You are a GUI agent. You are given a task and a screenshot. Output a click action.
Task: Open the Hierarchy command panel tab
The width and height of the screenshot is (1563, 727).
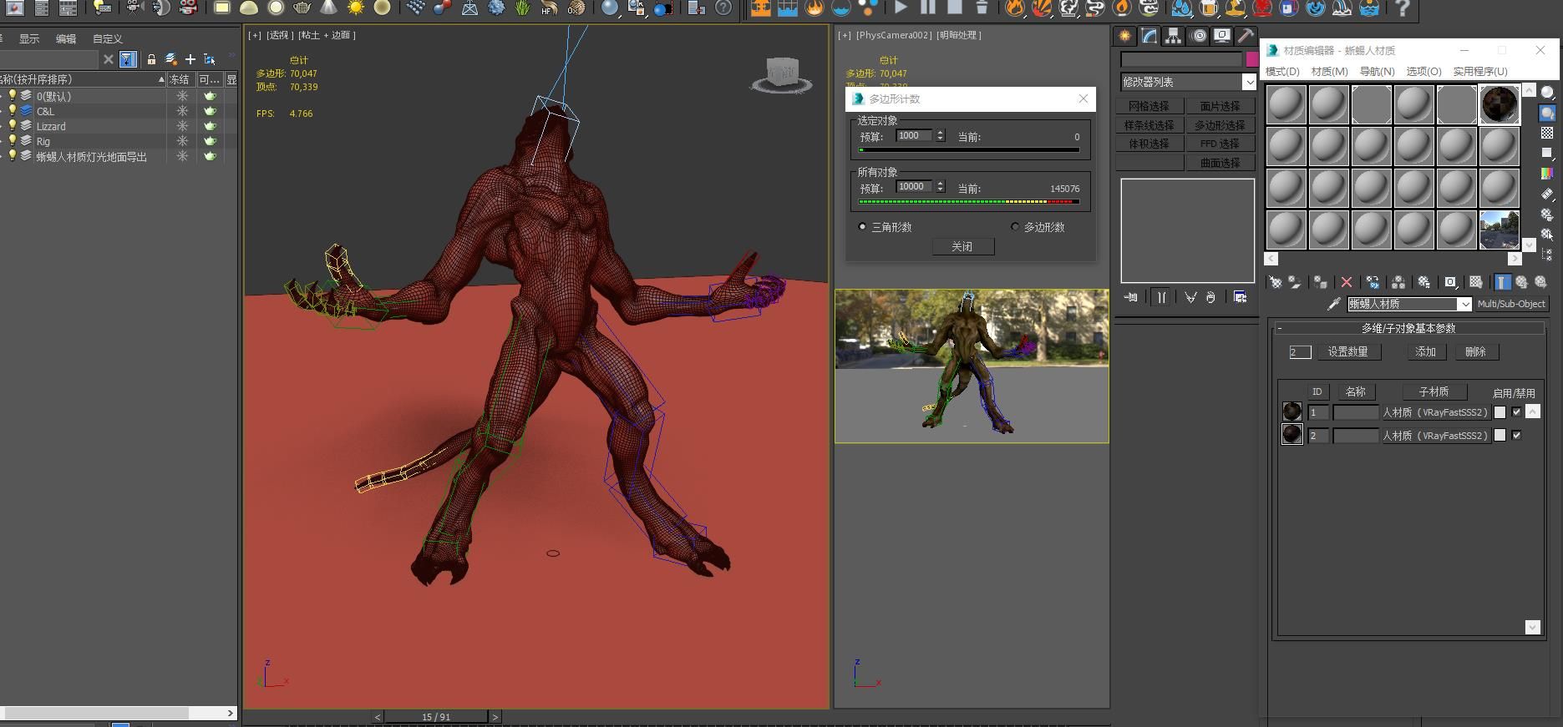tap(1173, 36)
